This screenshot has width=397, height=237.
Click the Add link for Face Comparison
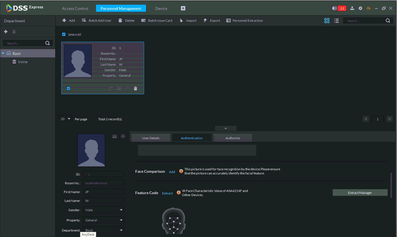[x=172, y=172]
